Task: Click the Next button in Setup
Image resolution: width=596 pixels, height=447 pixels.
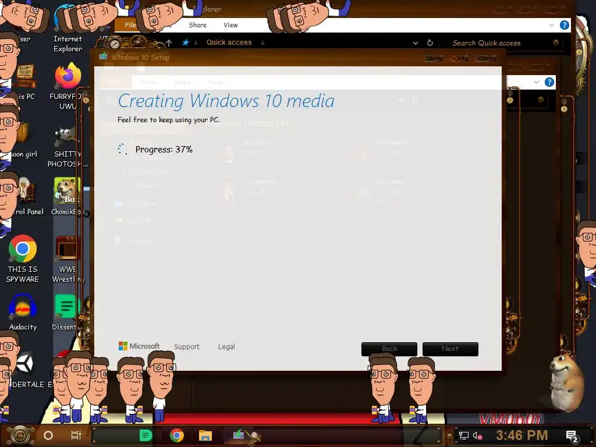Action: (450, 349)
